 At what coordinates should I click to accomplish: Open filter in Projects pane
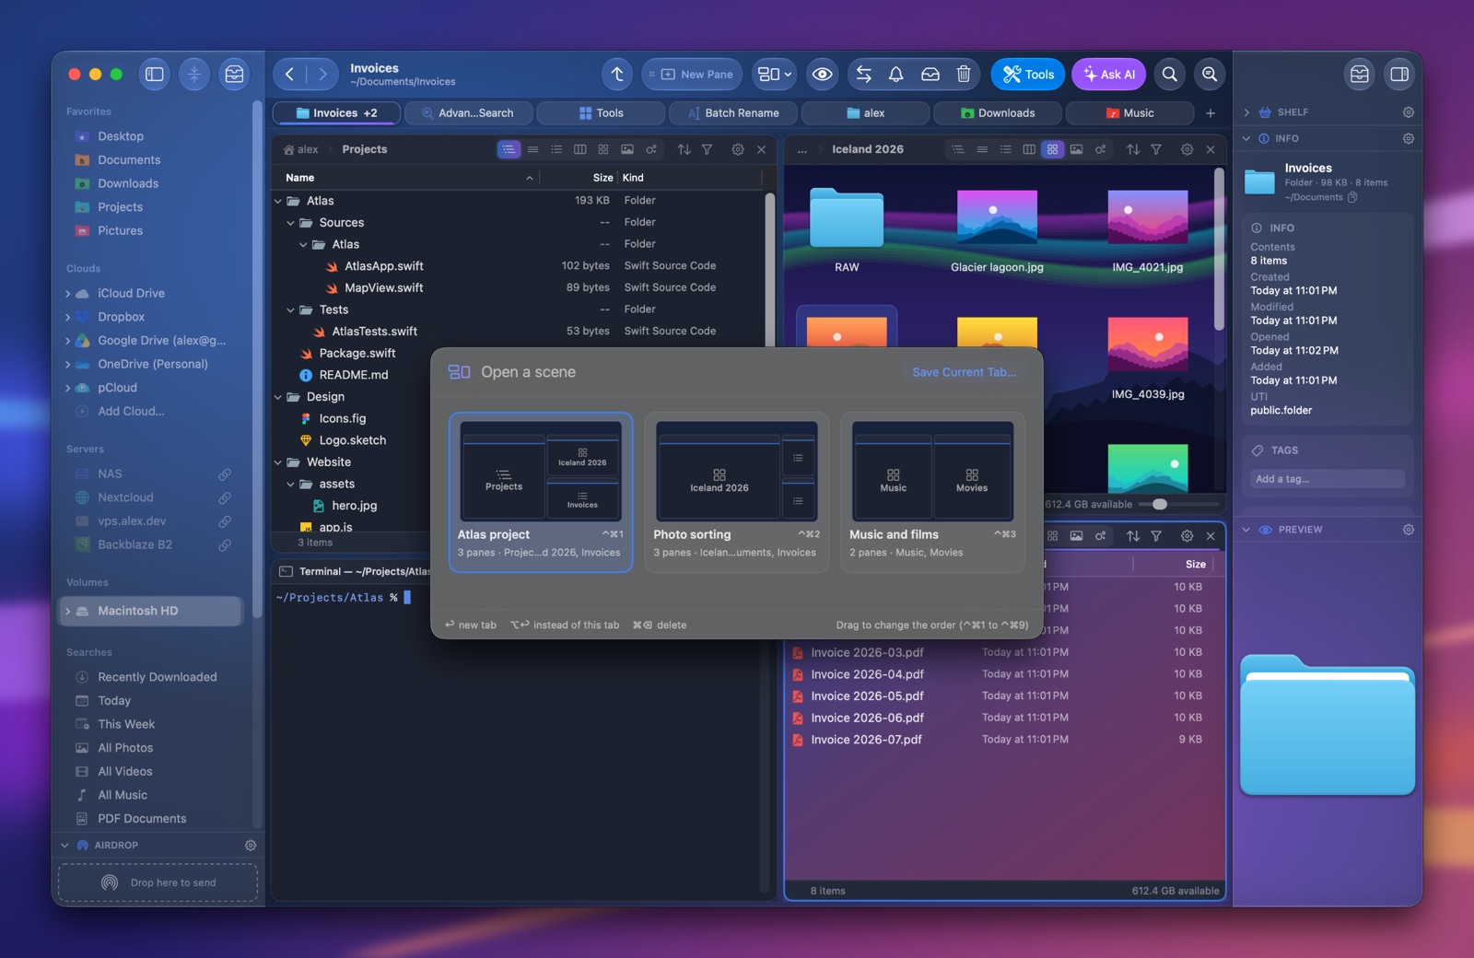pyautogui.click(x=707, y=149)
